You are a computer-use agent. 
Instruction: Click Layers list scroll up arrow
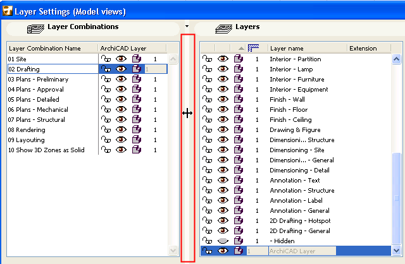click(x=396, y=59)
